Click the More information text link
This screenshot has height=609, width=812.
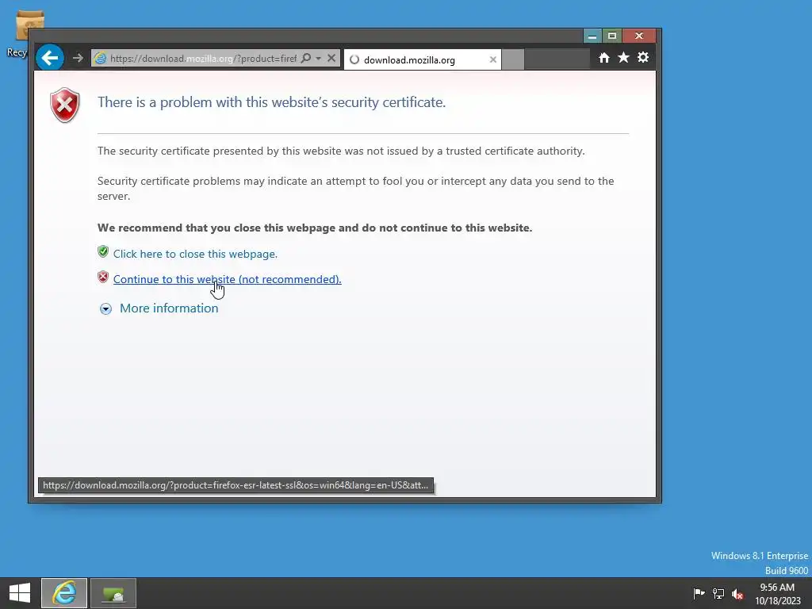pos(169,308)
